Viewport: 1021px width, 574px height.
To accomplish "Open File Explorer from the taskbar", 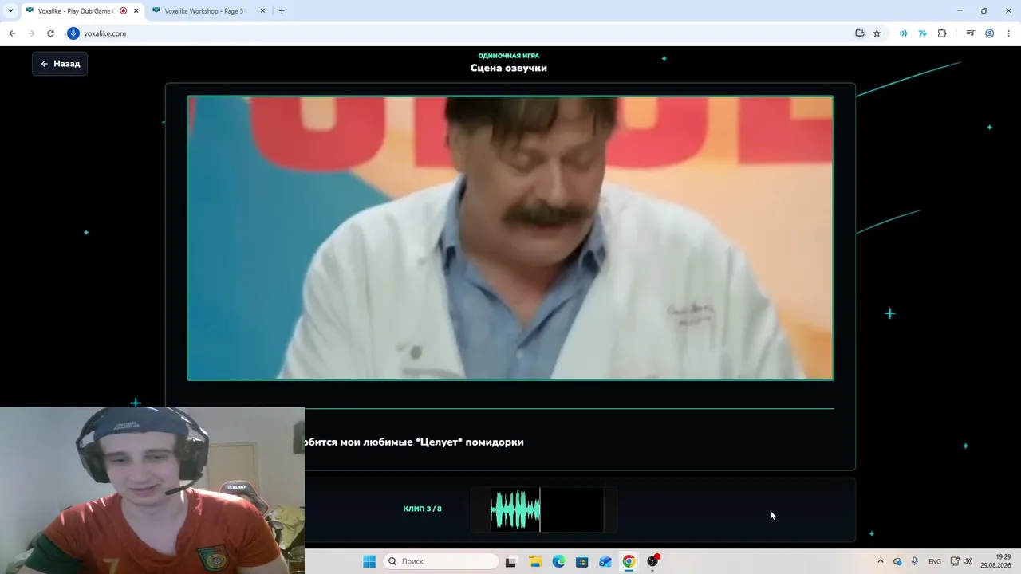I will click(x=536, y=561).
